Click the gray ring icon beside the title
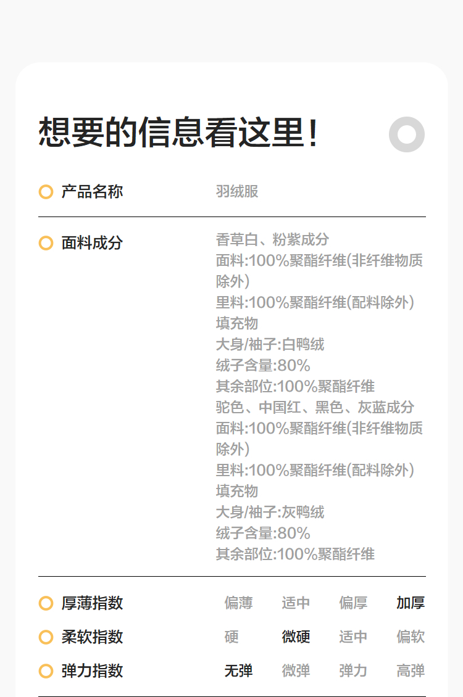The image size is (463, 697). pyautogui.click(x=407, y=134)
